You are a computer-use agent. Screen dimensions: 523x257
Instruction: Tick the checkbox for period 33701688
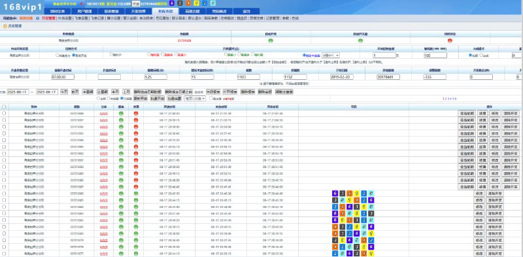click(x=4, y=114)
